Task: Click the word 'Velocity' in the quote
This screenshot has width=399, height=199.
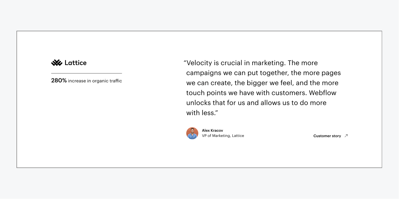Action: point(199,63)
